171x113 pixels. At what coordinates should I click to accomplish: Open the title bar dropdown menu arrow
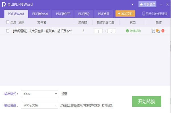(x=133, y=5)
